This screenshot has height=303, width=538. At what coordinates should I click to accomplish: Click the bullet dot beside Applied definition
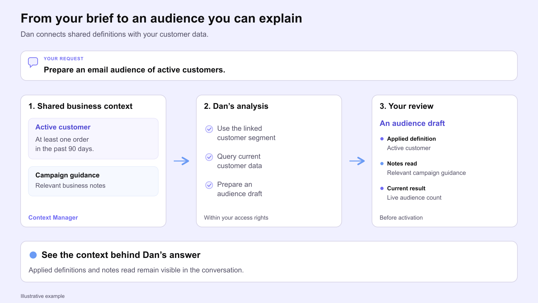click(382, 139)
